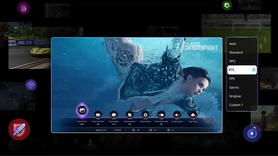278x156 pixels.
Task: Click the red sword shield icon
Action: pos(19,129)
